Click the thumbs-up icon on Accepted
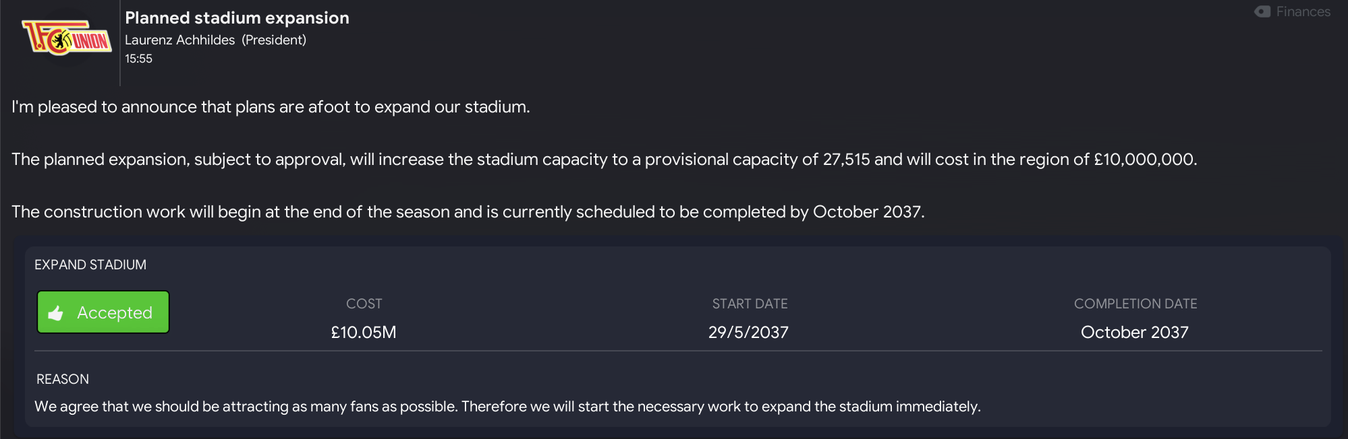This screenshot has width=1348, height=439. (x=56, y=313)
